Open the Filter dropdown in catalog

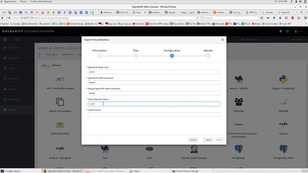[x=45, y=65]
